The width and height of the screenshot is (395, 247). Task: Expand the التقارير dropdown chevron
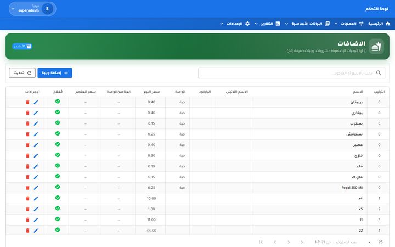pyautogui.click(x=256, y=24)
